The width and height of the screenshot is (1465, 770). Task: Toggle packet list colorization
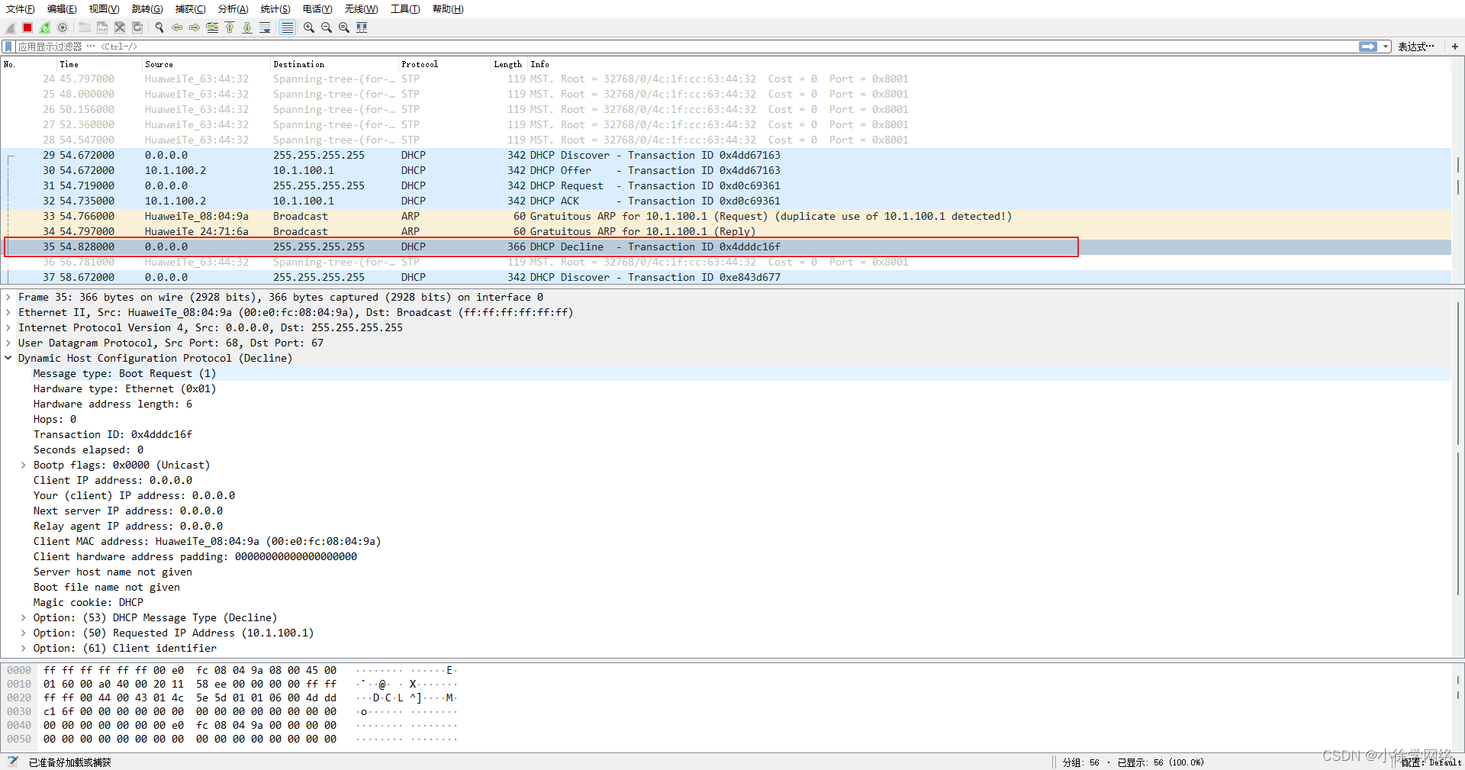(287, 27)
